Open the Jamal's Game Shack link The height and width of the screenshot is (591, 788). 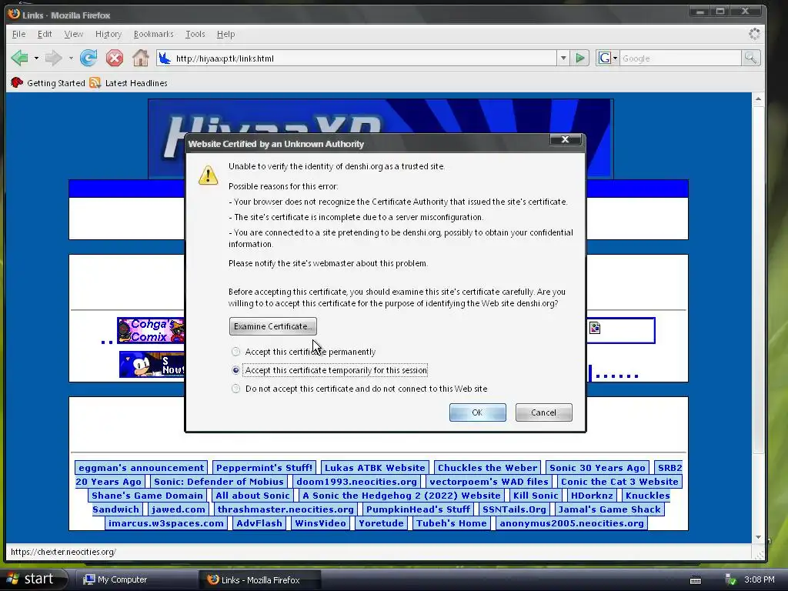(x=609, y=509)
